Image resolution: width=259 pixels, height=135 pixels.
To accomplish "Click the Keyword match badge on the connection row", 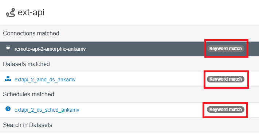I will [x=225, y=49].
